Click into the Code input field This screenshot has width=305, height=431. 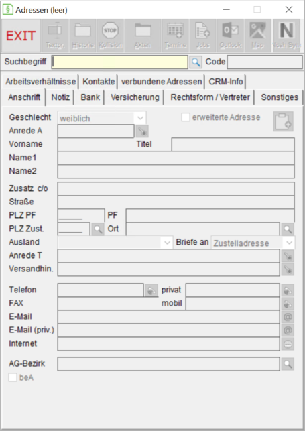point(265,62)
